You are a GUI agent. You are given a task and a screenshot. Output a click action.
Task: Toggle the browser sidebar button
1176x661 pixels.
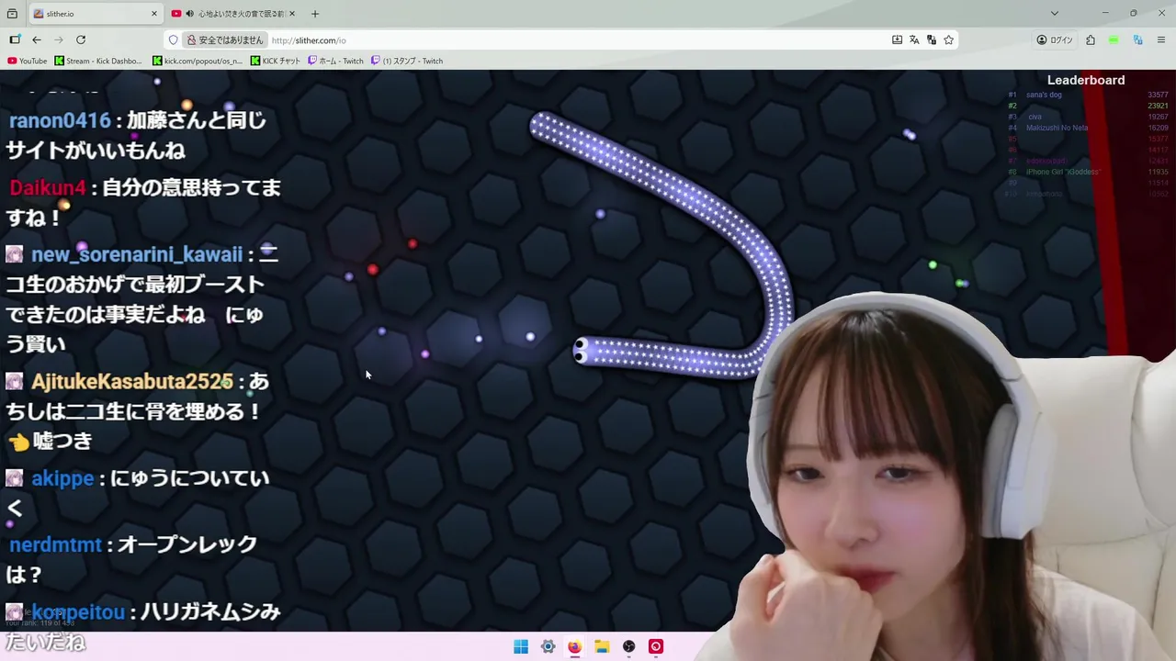click(15, 39)
